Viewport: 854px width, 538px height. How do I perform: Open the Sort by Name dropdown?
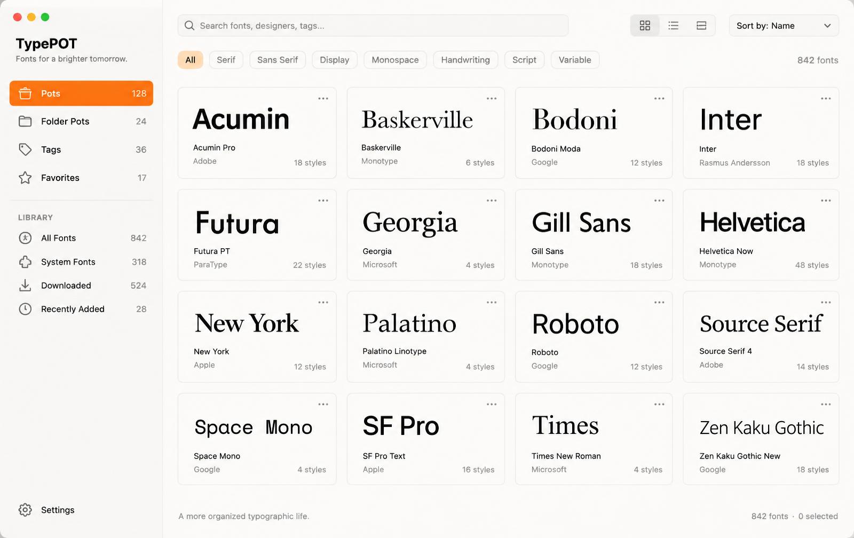[x=784, y=26]
